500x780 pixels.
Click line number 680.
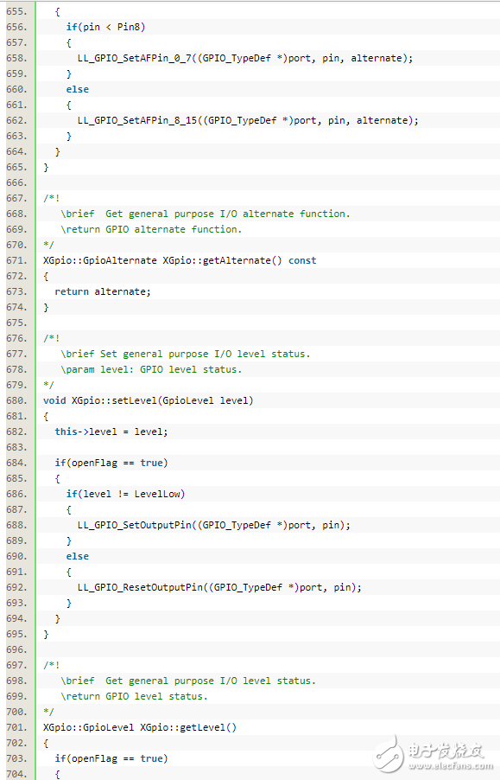[16, 400]
